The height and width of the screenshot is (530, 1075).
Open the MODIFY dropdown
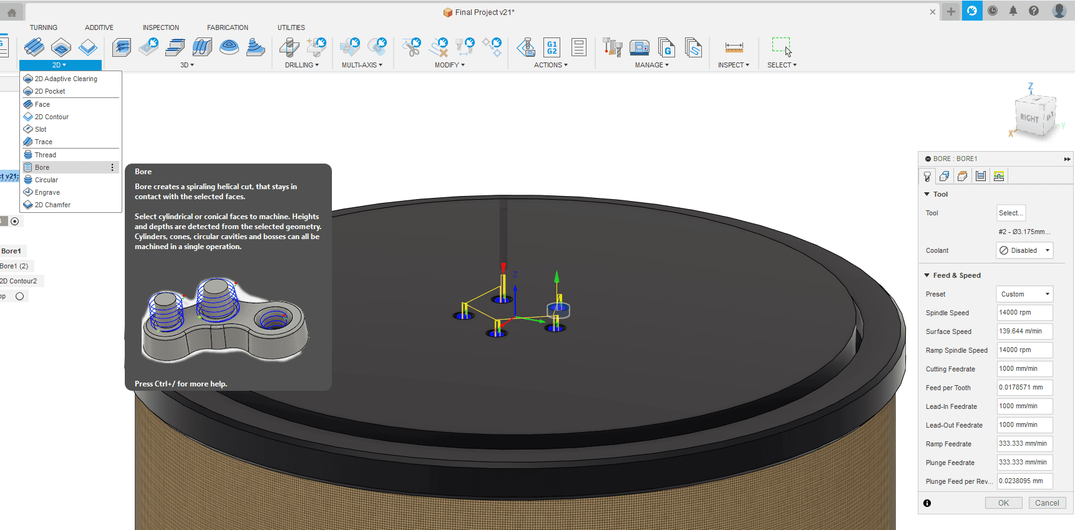(x=450, y=65)
